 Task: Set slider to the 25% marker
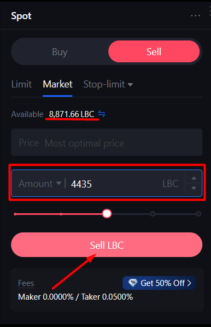pyautogui.click(x=61, y=214)
